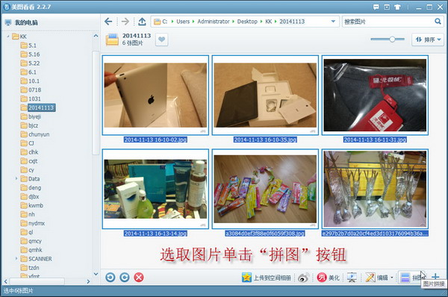Delete selected images with red X button
Screen dimensions: 448x297
(139, 278)
